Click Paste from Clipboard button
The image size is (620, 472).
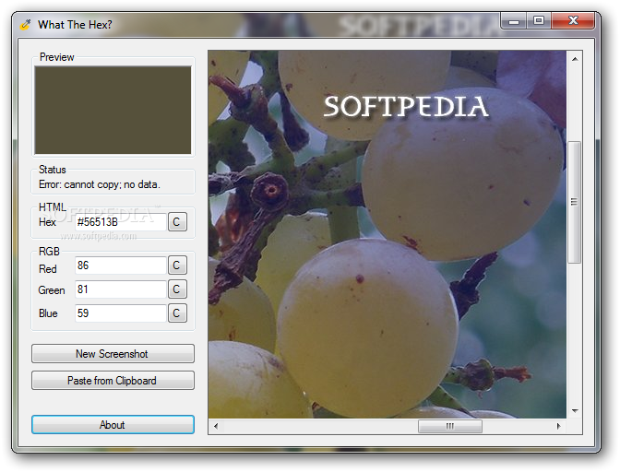tap(113, 381)
